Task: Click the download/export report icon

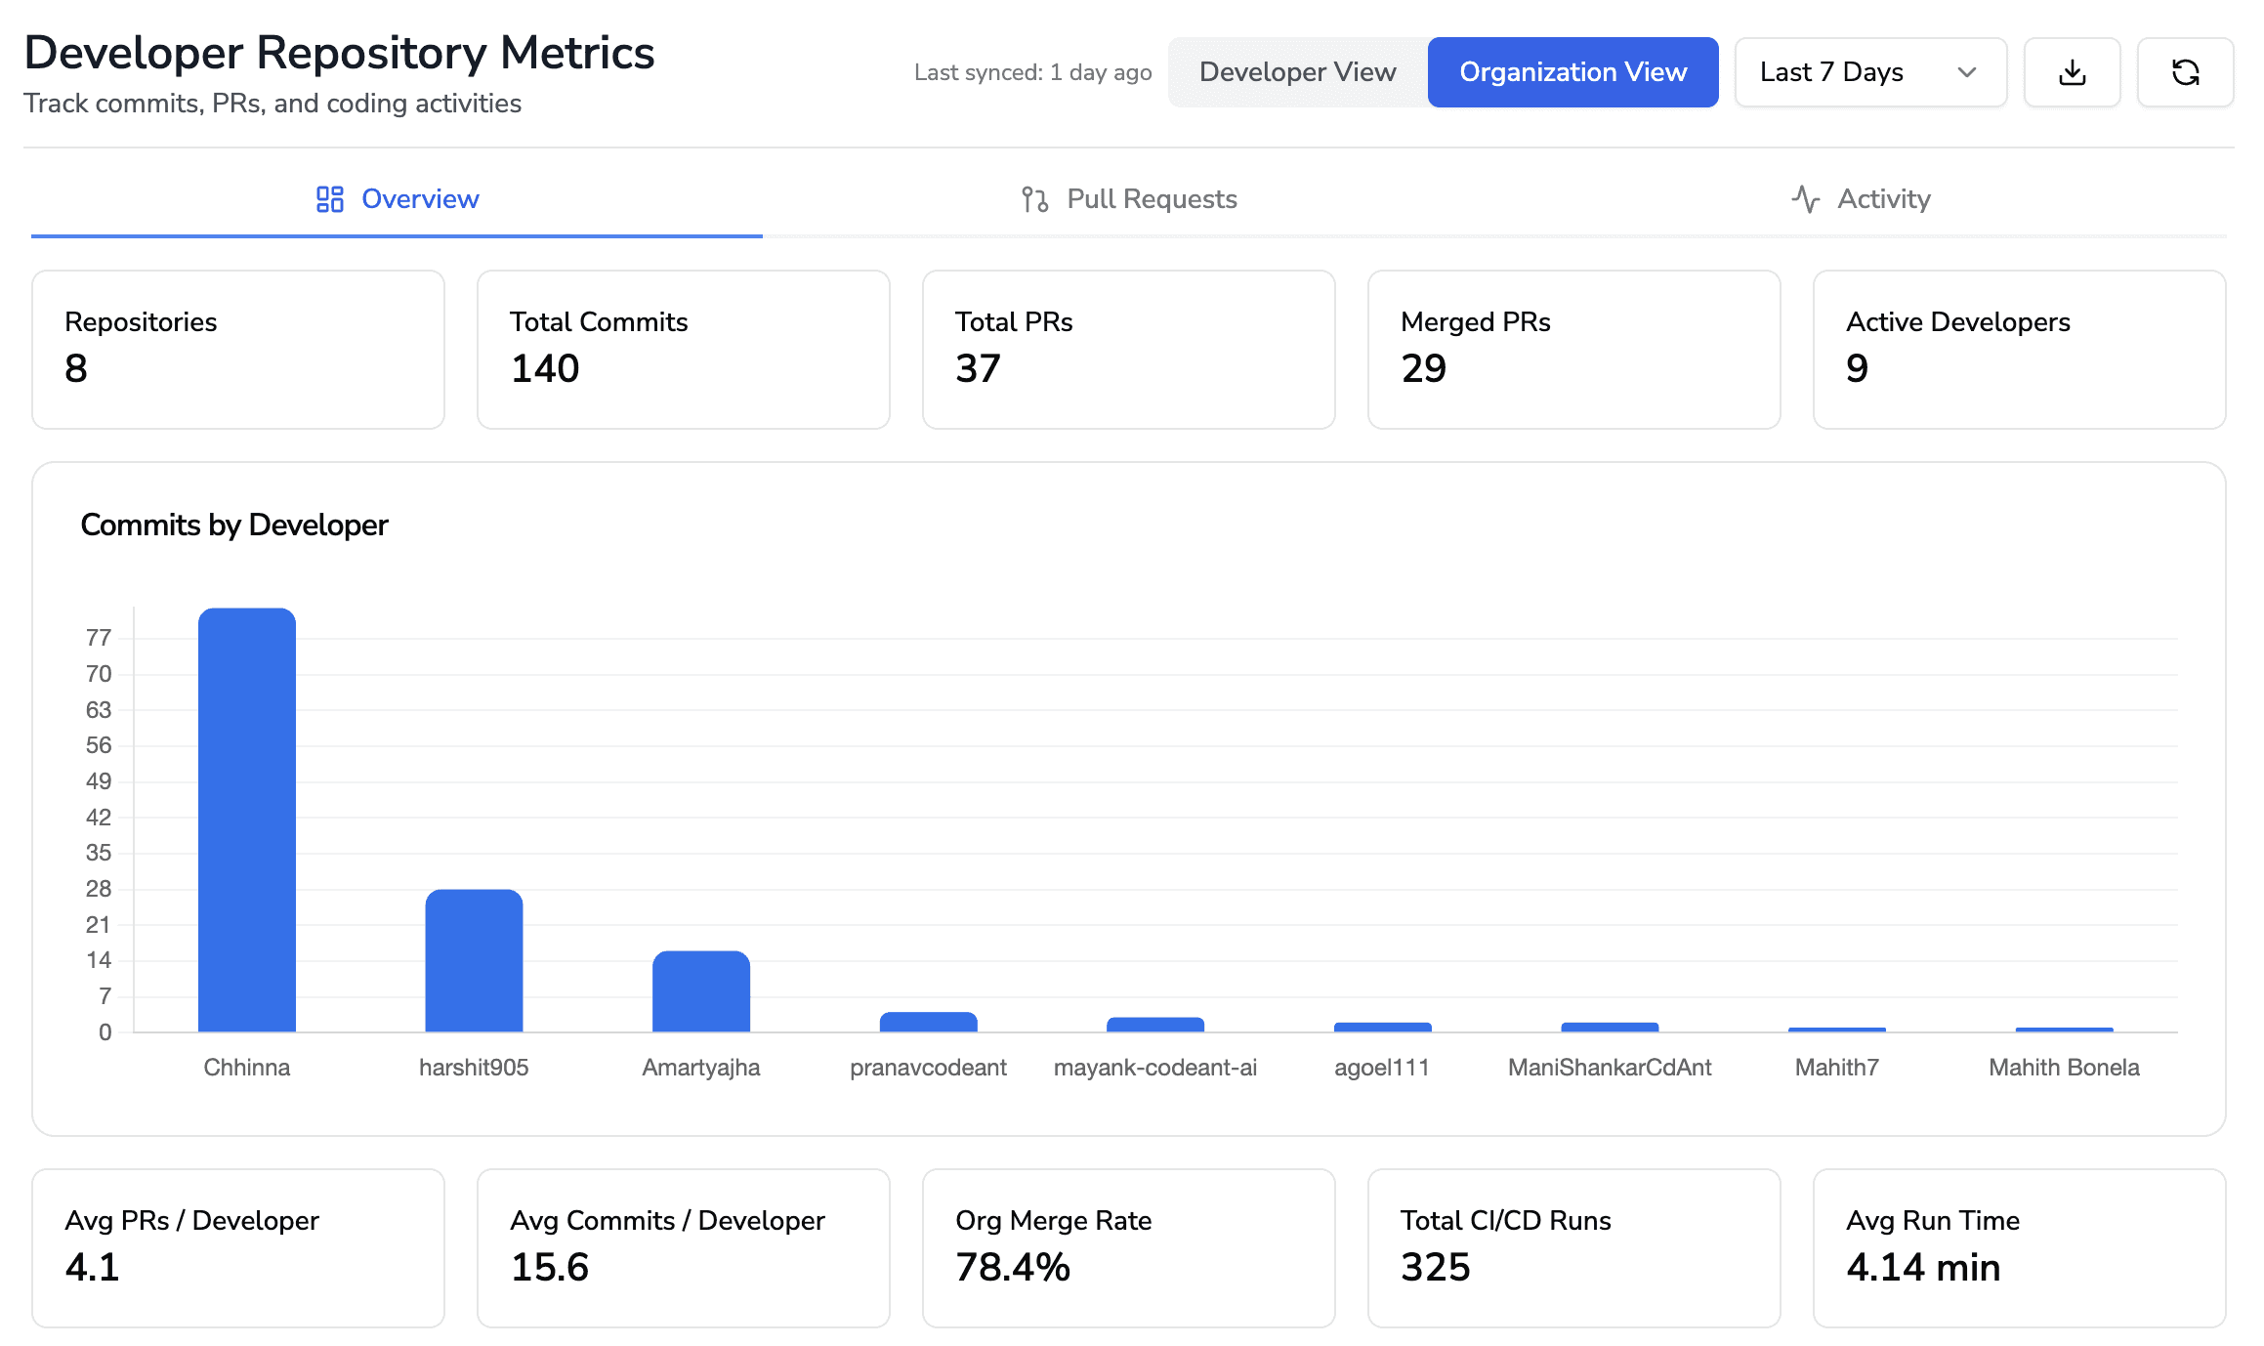Action: tap(2072, 71)
